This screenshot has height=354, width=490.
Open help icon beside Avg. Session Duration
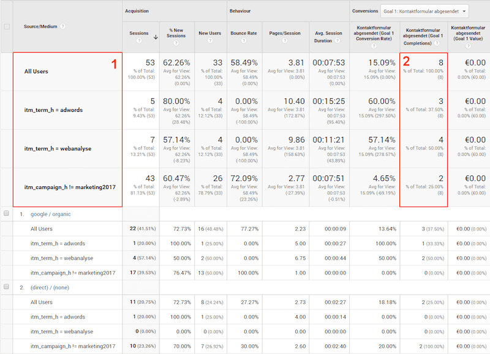(337, 40)
